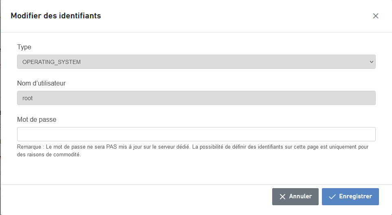Select the OPERATING_SYSTEM value text

[51, 62]
